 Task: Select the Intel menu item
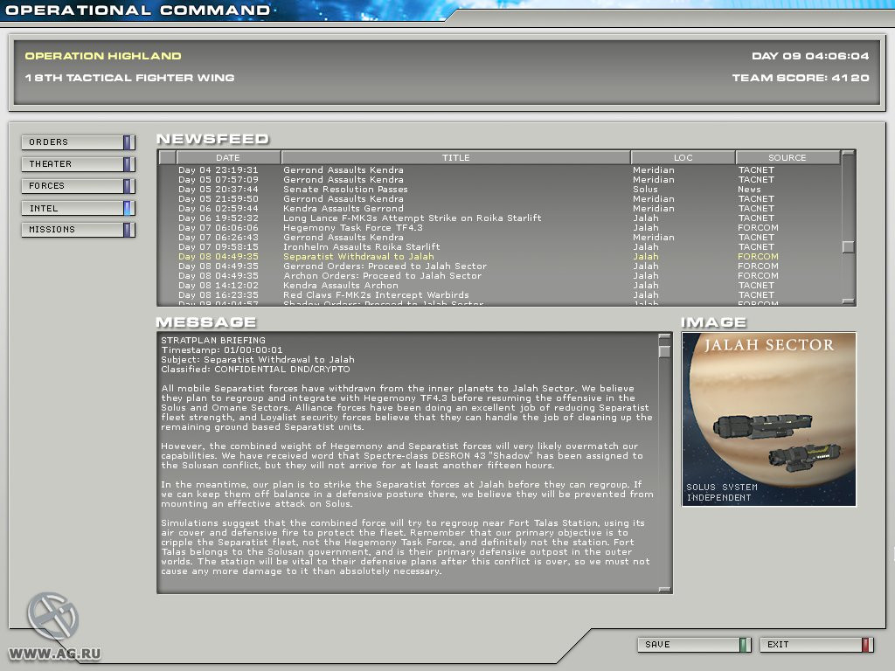tap(78, 208)
